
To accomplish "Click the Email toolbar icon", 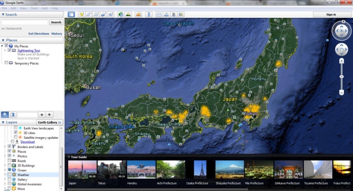I will coord(159,15).
